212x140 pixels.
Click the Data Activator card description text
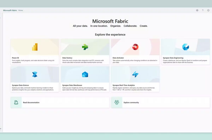(135, 62)
